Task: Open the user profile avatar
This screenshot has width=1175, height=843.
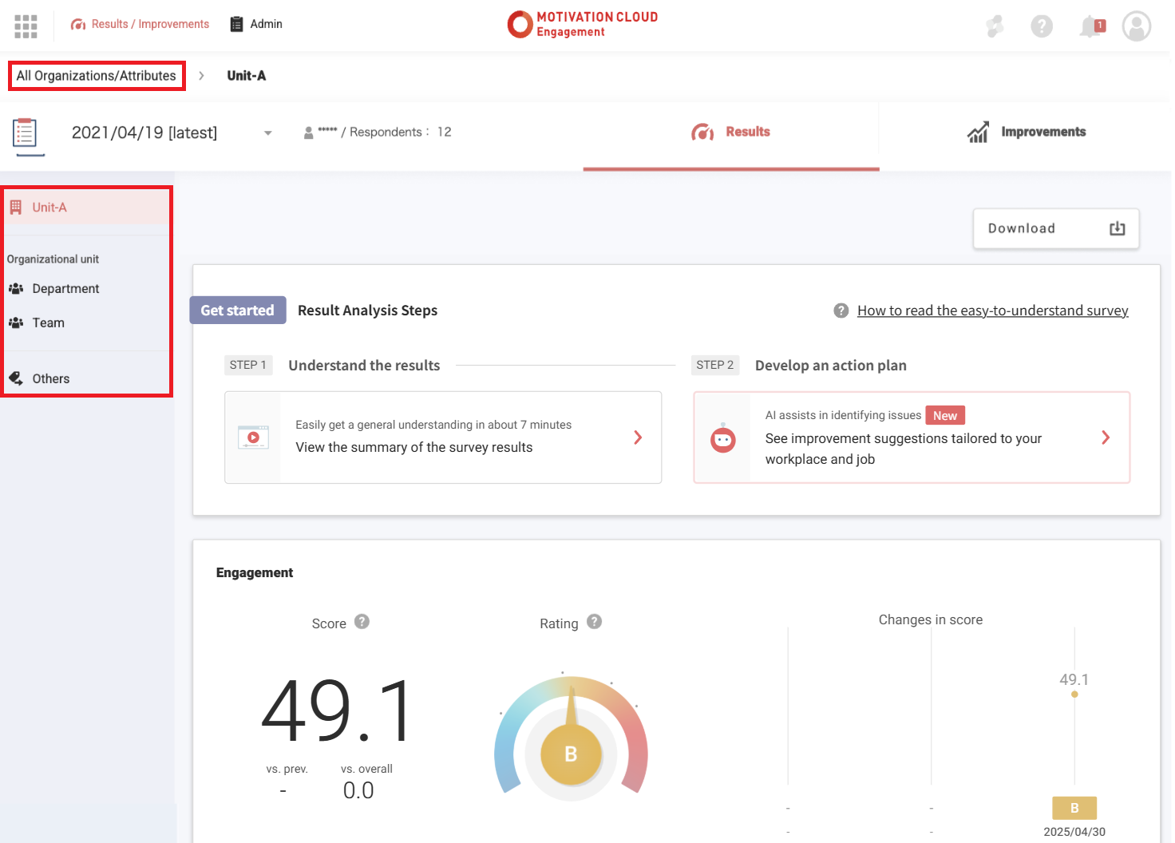Action: [x=1136, y=26]
